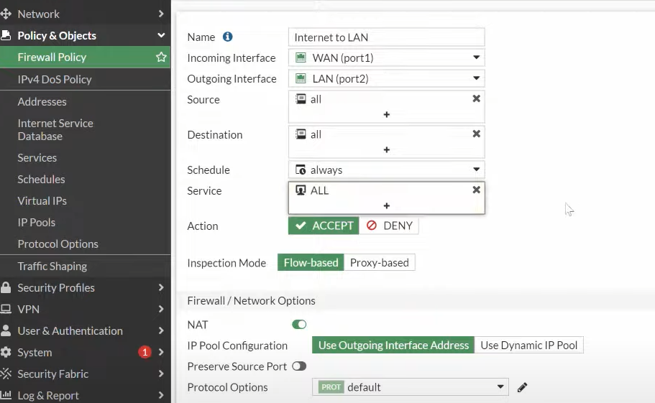Click the ALL service monitor icon
This screenshot has height=403, width=655.
point(301,190)
